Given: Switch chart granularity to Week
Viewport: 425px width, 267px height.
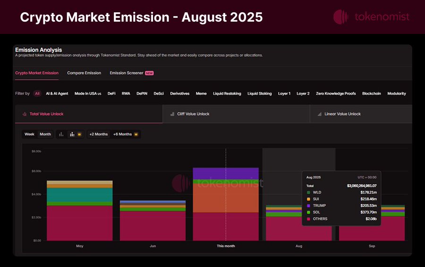Looking at the screenshot, I should 29,134.
